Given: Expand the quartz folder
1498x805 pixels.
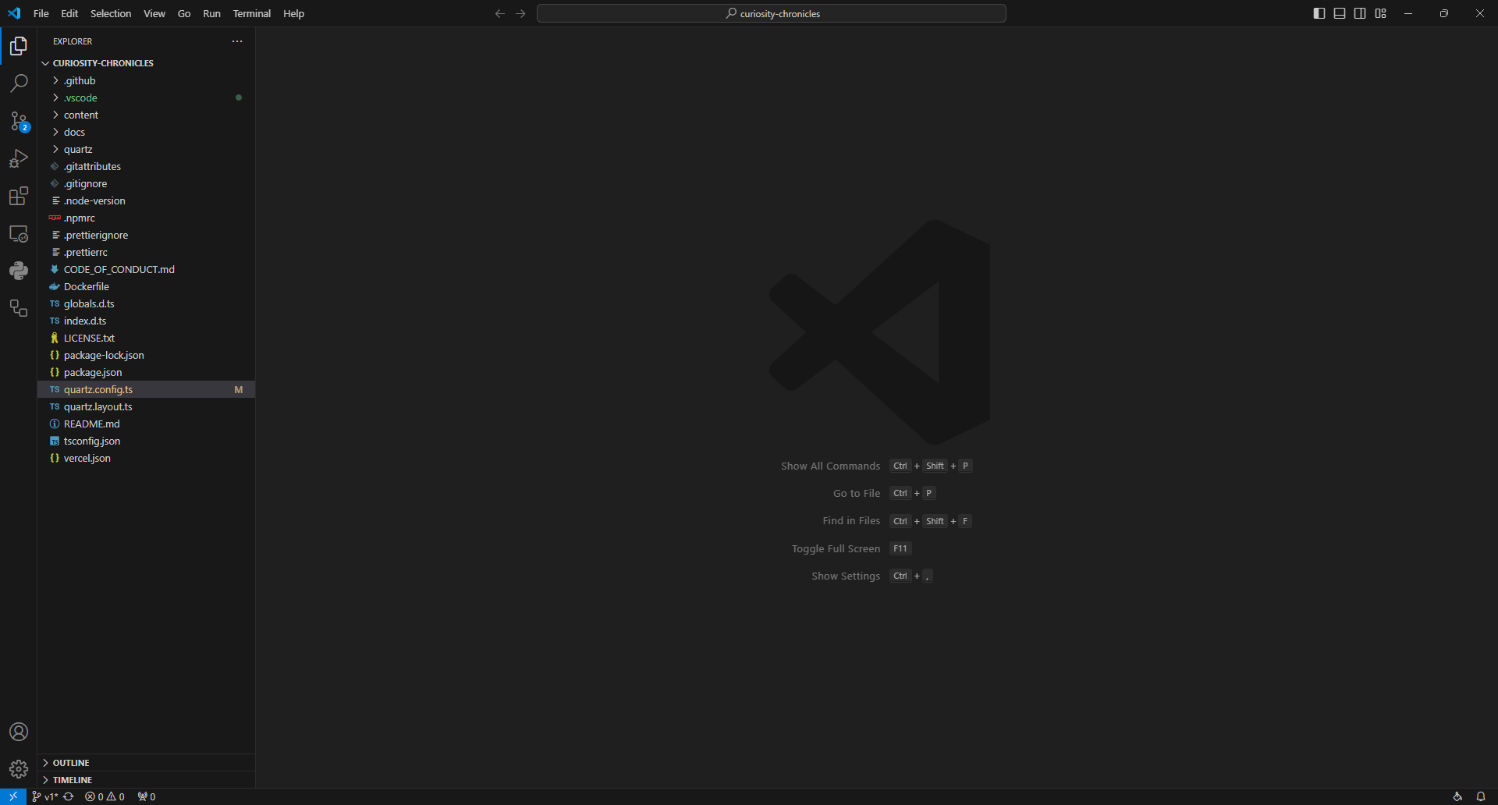Looking at the screenshot, I should coord(146,149).
